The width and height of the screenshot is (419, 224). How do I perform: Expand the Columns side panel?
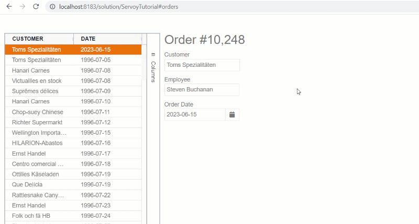(x=153, y=72)
